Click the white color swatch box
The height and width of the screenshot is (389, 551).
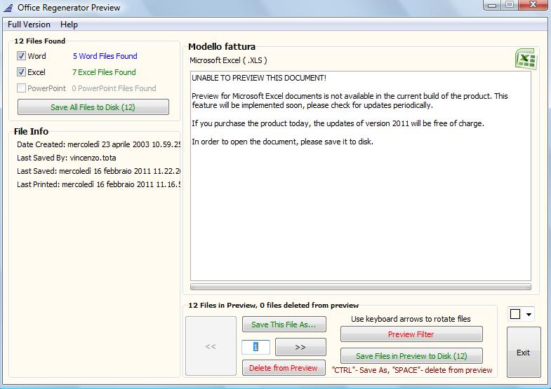515,314
